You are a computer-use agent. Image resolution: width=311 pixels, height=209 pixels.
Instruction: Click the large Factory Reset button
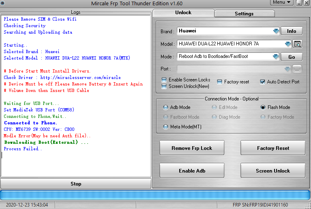[x=273, y=148]
